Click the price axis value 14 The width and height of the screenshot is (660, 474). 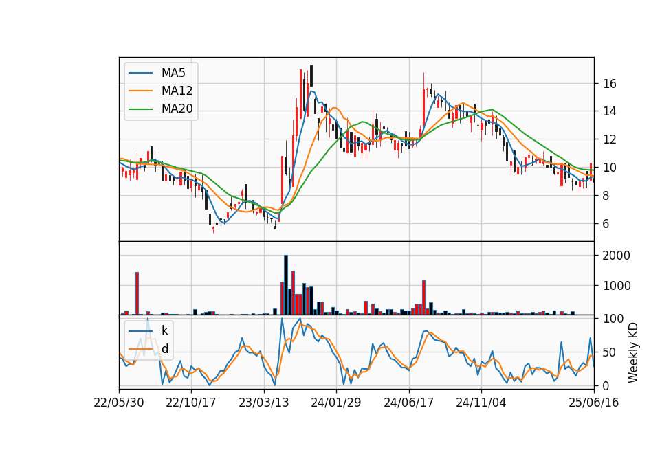(x=610, y=111)
